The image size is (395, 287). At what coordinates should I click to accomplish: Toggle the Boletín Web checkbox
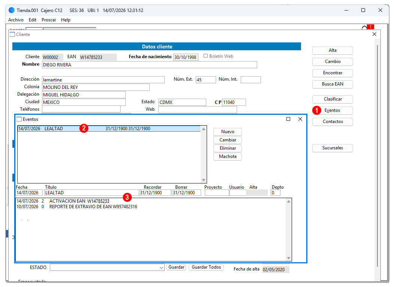click(206, 56)
